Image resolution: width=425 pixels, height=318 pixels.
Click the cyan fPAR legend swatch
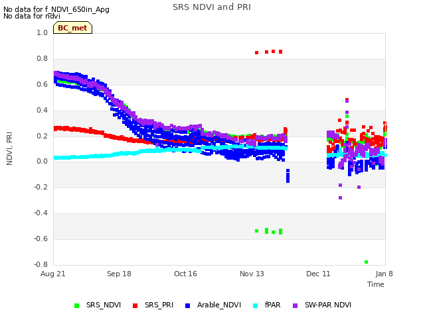click(255, 305)
